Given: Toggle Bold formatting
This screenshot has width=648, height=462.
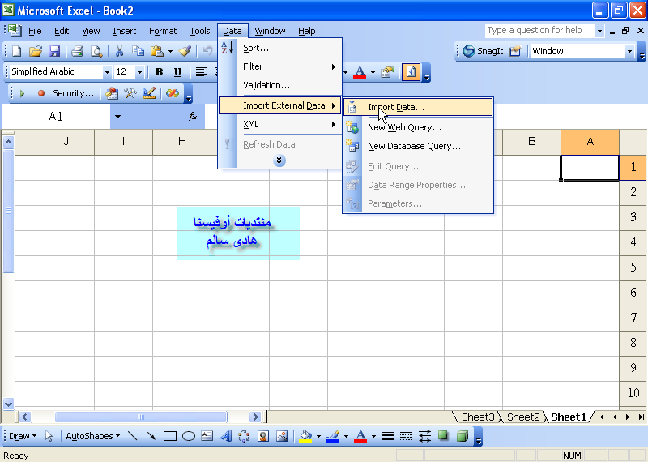Looking at the screenshot, I should coord(159,72).
